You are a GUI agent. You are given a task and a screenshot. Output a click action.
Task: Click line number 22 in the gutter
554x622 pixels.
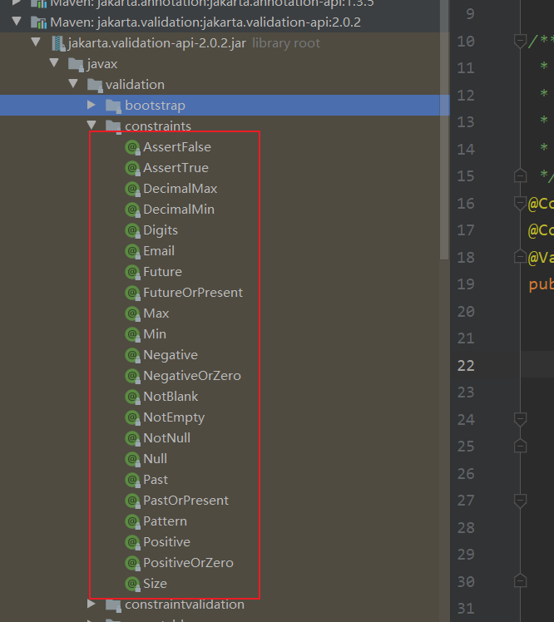tap(466, 366)
